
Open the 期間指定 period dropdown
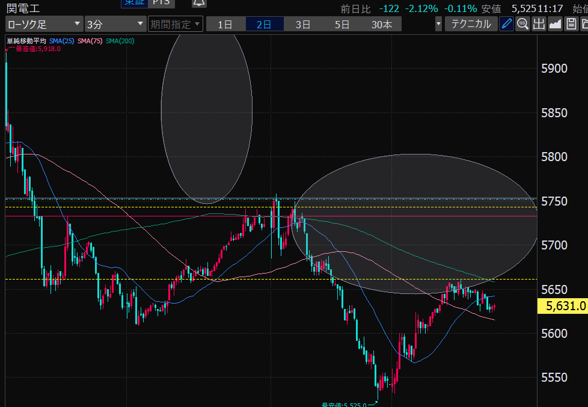pyautogui.click(x=175, y=24)
